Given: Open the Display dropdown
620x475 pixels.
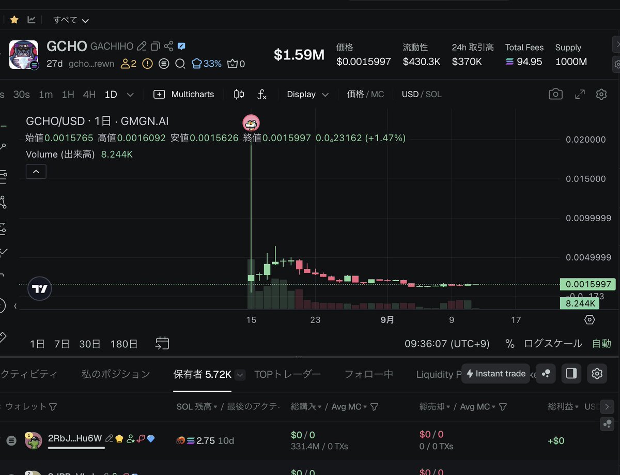Looking at the screenshot, I should click(308, 94).
